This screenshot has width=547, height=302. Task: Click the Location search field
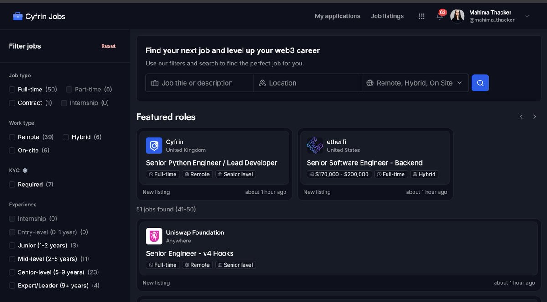(x=307, y=83)
